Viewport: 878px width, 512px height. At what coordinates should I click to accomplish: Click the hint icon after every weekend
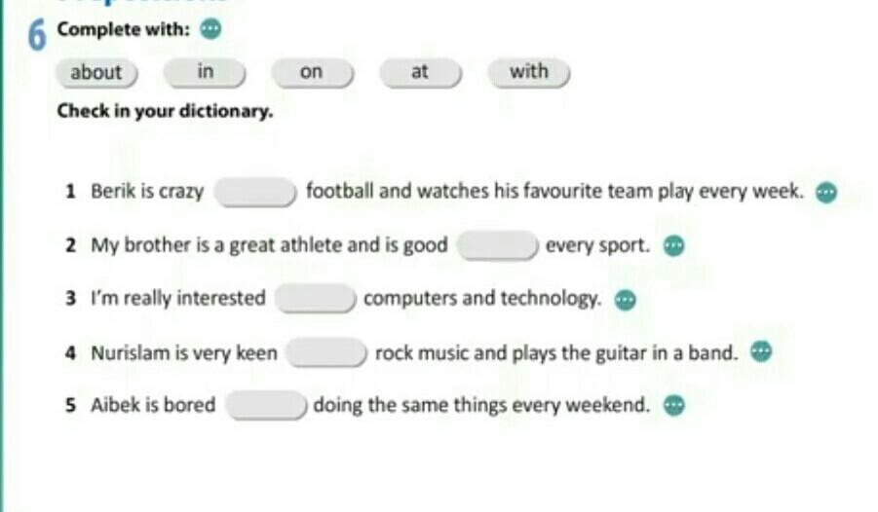coord(673,405)
